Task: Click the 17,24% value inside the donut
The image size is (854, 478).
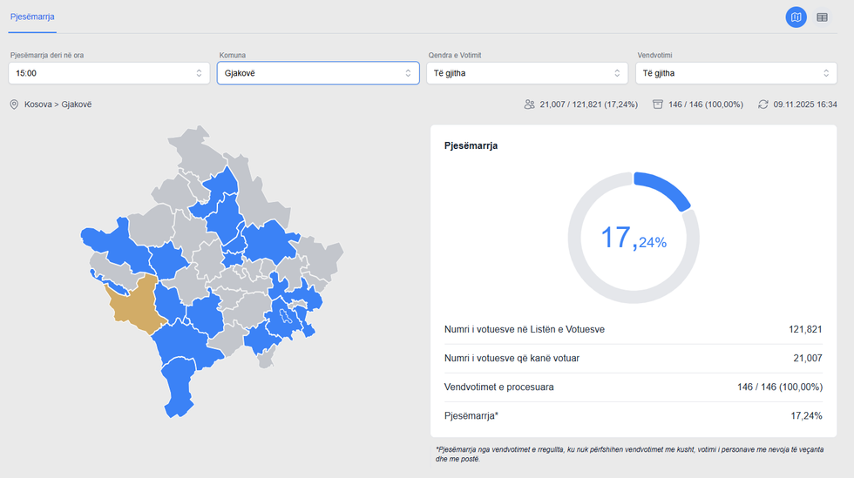Action: point(634,238)
